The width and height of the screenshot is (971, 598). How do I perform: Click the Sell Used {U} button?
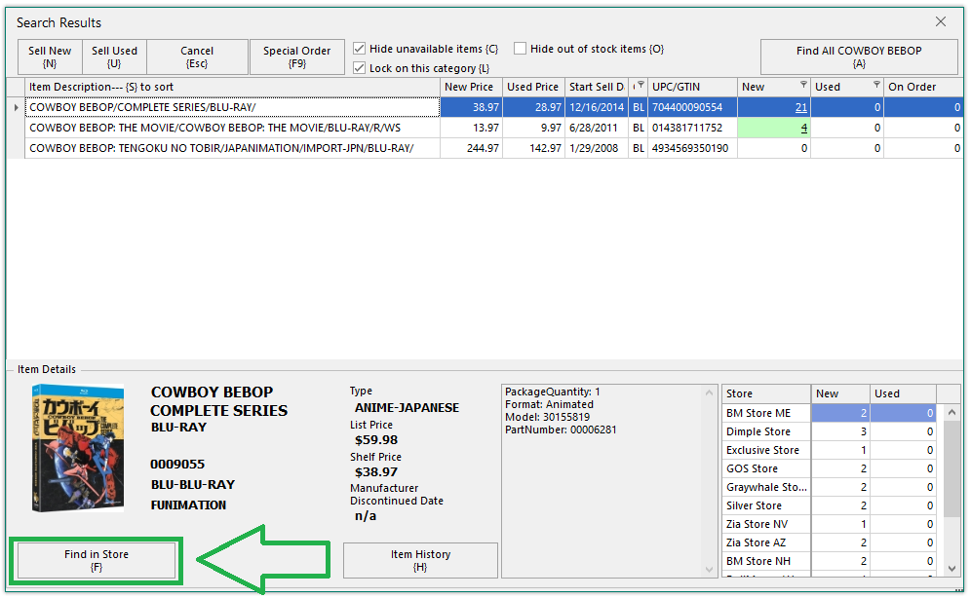(115, 56)
